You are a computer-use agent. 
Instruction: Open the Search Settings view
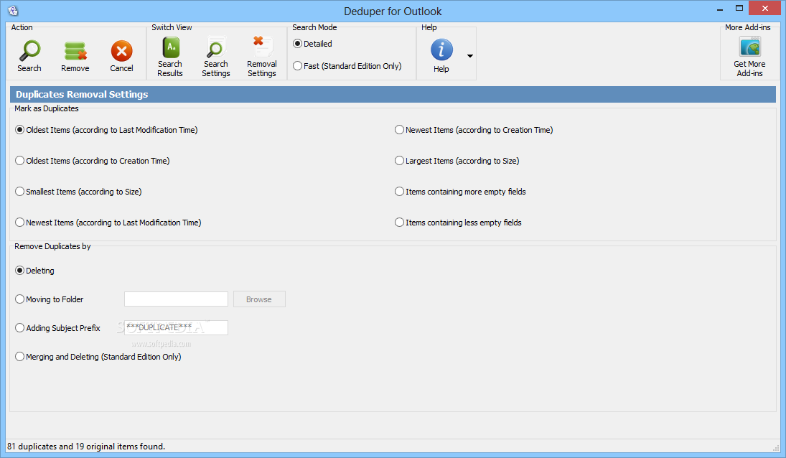coord(215,57)
